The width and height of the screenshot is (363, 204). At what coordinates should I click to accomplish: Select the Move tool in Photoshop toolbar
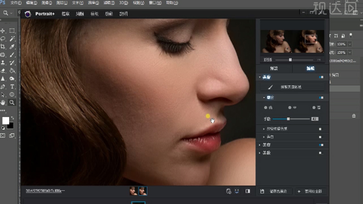click(x=3, y=31)
